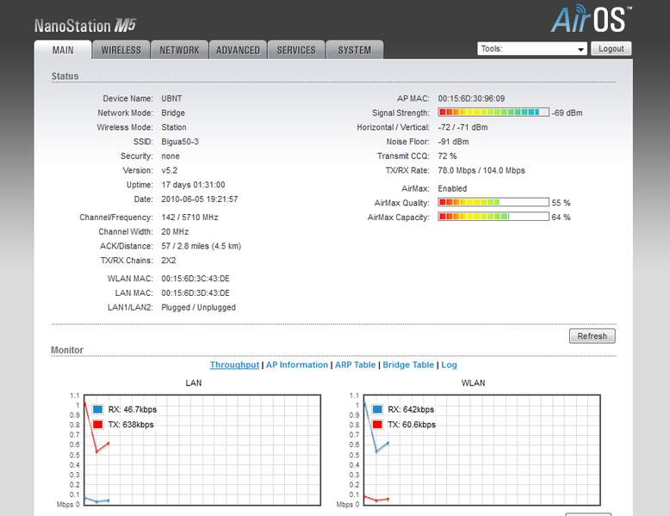Select the LAN MAC 00:15:6D:3D:43:DE

point(195,293)
